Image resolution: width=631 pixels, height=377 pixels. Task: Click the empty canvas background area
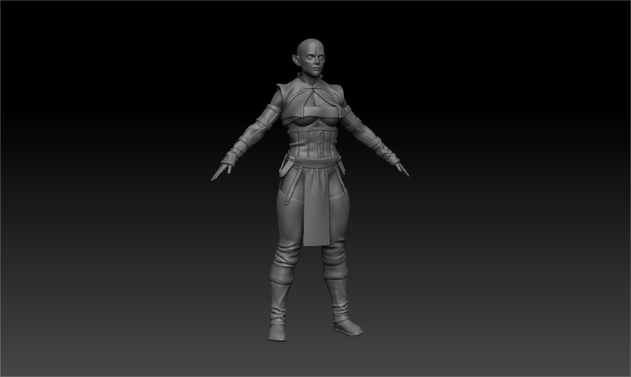(x=95, y=71)
